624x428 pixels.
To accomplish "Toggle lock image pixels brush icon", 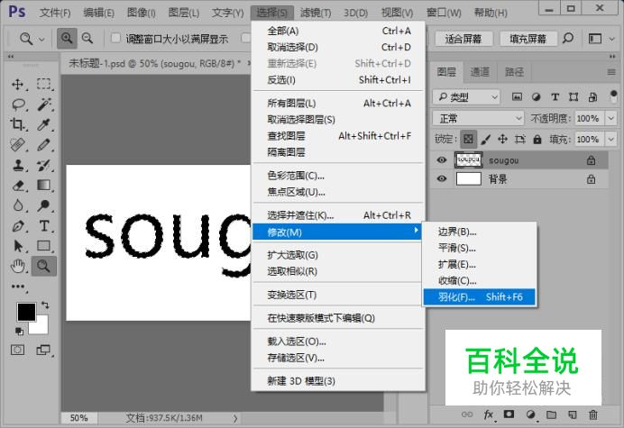I will click(x=485, y=140).
